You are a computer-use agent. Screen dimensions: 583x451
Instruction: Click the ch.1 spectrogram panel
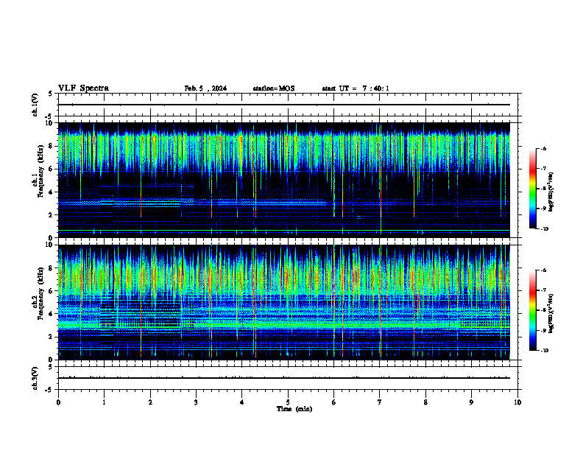click(x=283, y=180)
